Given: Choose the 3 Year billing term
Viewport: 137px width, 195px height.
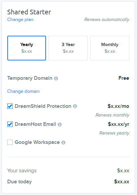Looking at the screenshot, I should tap(68, 48).
